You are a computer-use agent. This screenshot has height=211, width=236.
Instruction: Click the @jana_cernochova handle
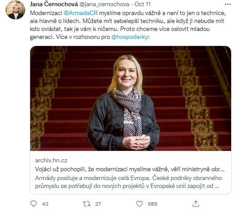[104, 4]
